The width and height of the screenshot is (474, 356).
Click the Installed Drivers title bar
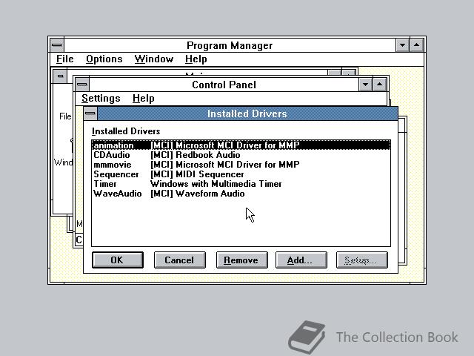pyautogui.click(x=247, y=113)
